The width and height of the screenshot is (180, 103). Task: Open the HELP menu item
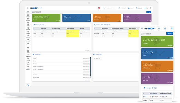146,8
